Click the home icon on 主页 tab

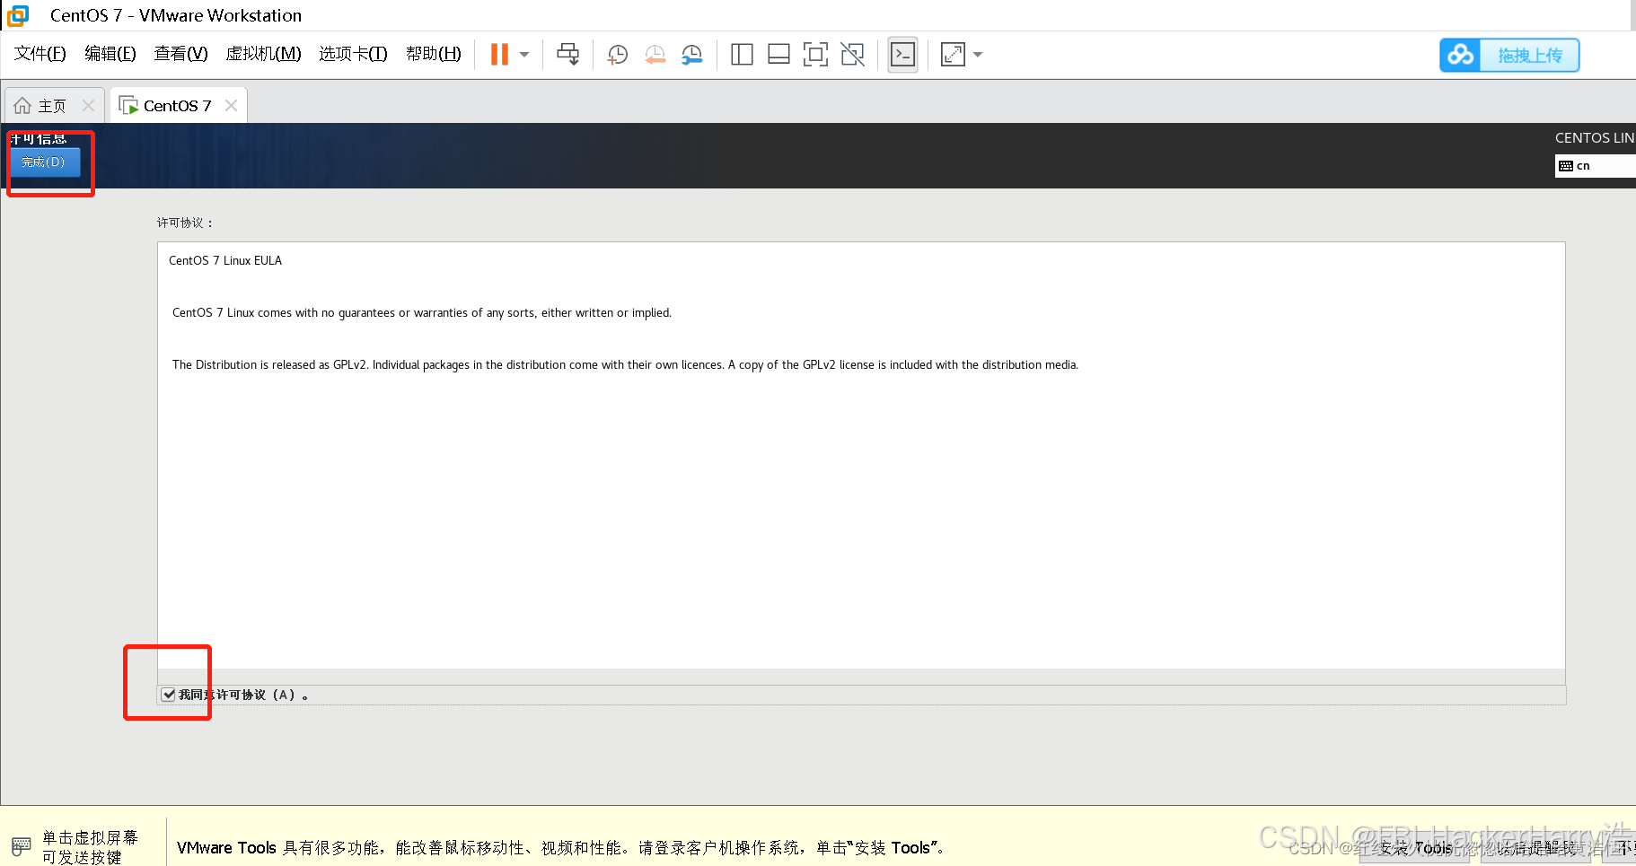coord(22,106)
